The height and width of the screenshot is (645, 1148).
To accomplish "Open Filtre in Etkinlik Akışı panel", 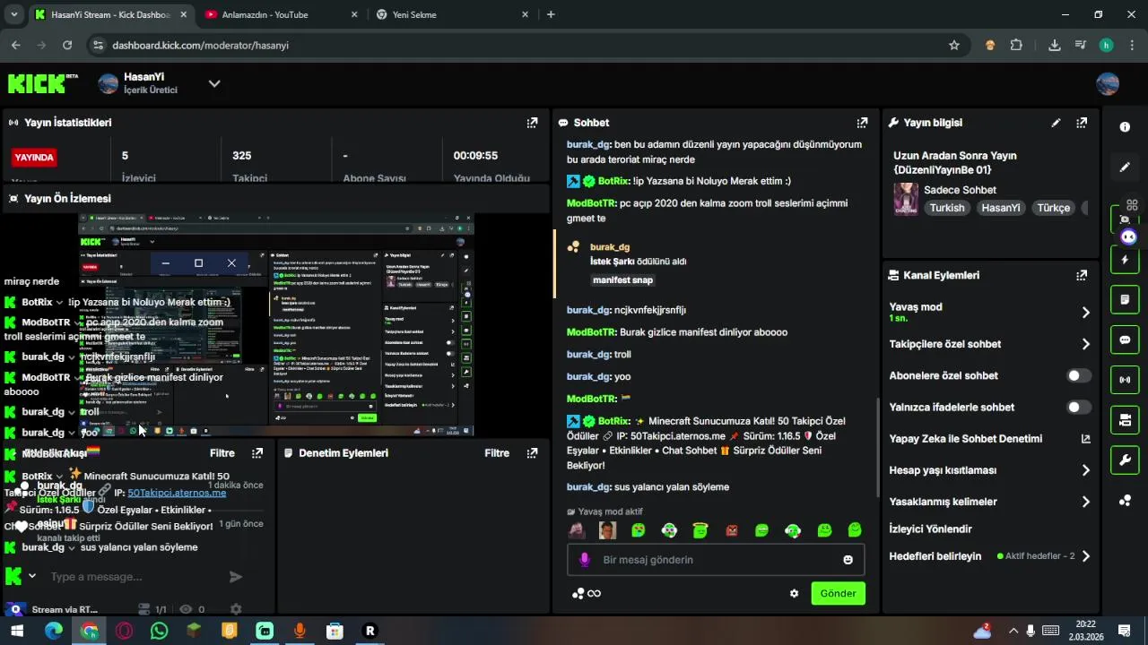I will tap(222, 453).
